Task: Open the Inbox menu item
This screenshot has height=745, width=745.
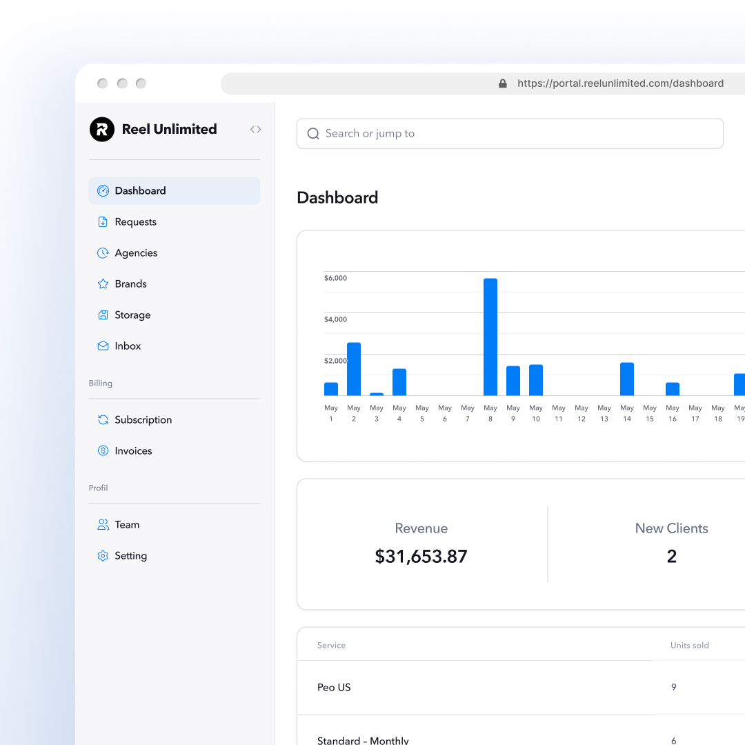Action: point(175,346)
